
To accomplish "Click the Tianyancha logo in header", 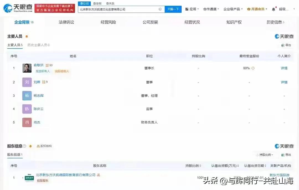I will [18, 8].
